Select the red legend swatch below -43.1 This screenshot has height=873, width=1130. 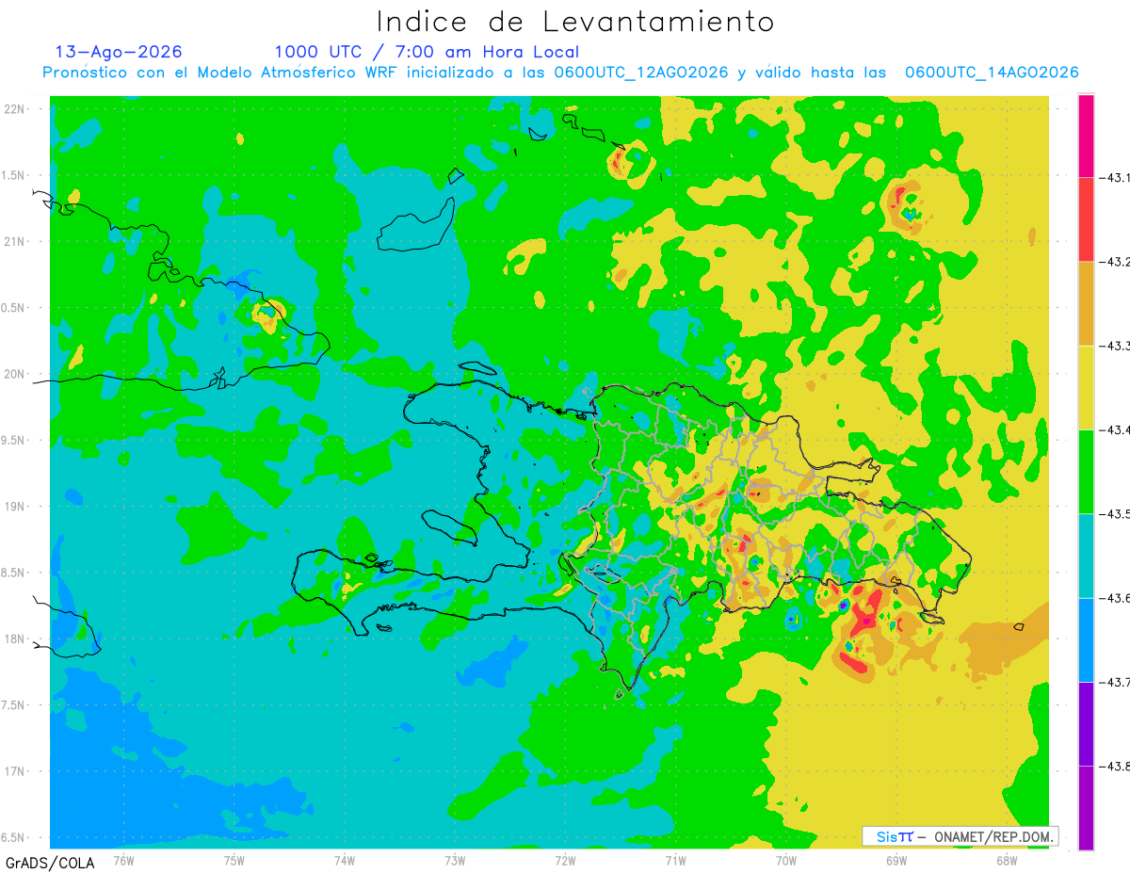tap(1086, 219)
